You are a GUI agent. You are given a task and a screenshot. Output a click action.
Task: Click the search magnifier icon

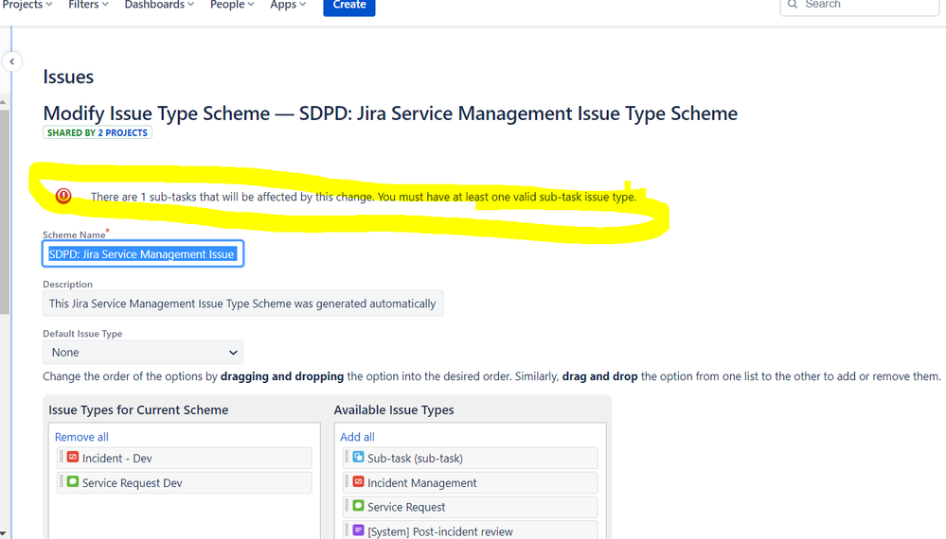tap(793, 4)
